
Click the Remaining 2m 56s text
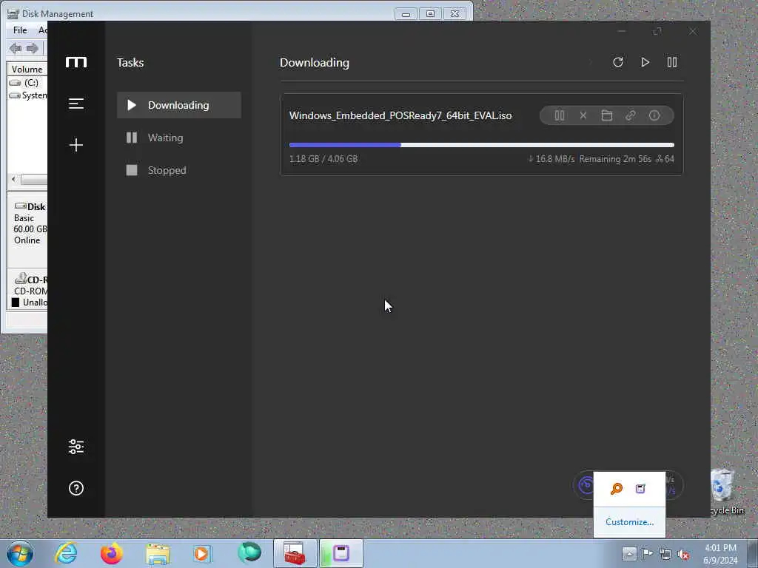click(x=615, y=159)
